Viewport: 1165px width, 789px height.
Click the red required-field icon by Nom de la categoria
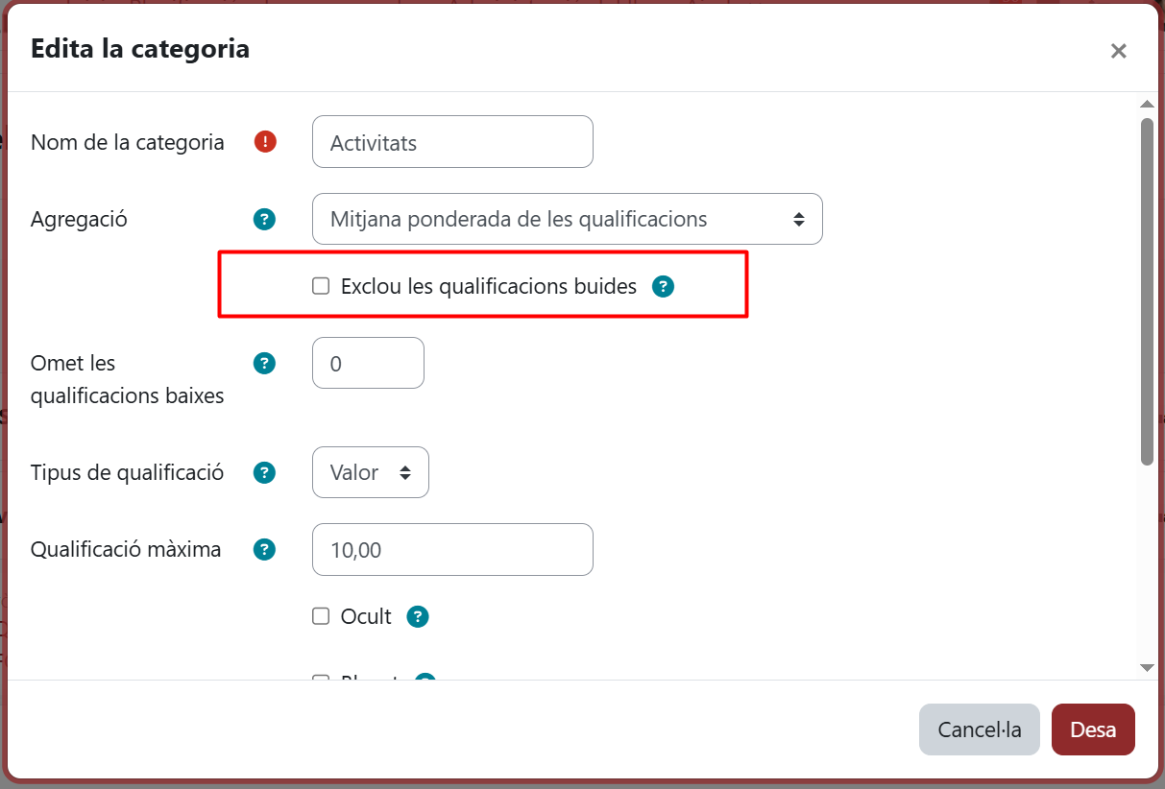coord(265,142)
